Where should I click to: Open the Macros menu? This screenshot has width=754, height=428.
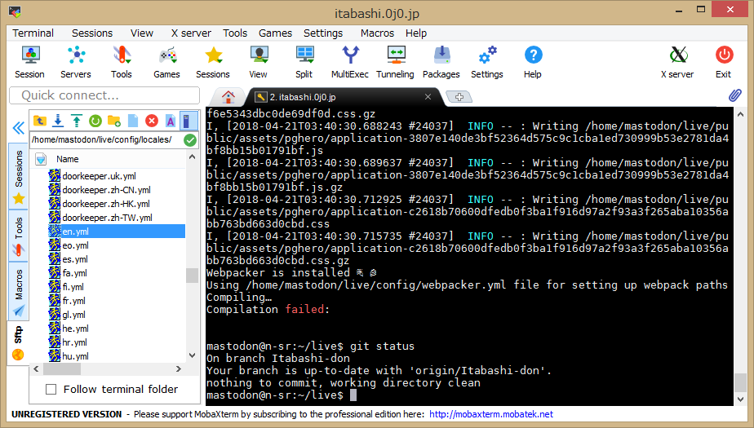pos(377,33)
